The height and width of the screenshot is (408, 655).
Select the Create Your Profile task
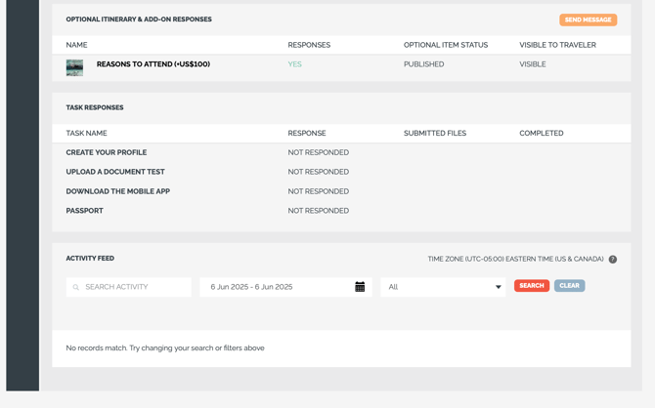pos(107,152)
